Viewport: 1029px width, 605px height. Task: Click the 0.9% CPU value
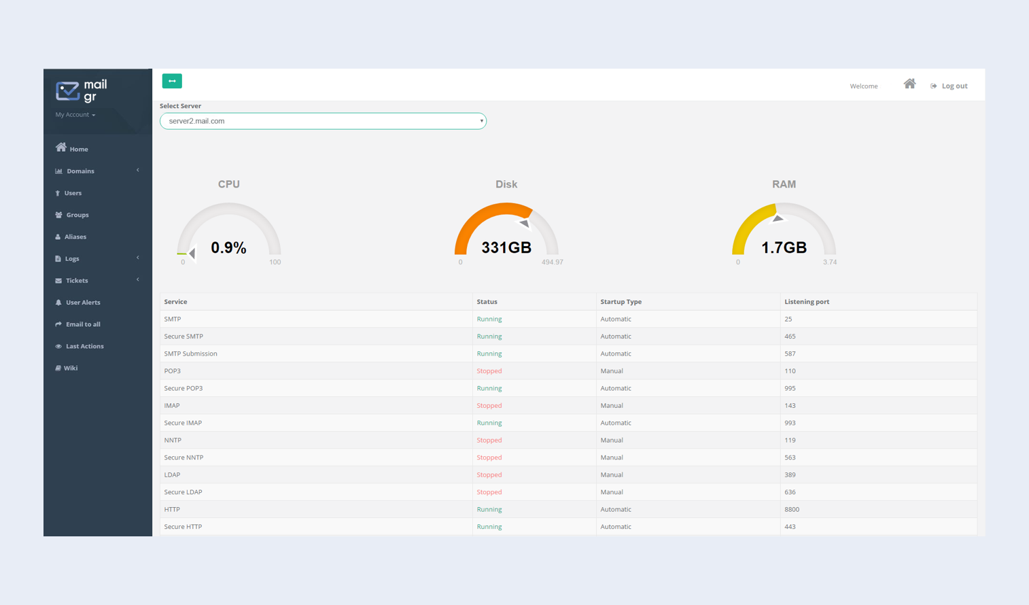[x=228, y=247]
